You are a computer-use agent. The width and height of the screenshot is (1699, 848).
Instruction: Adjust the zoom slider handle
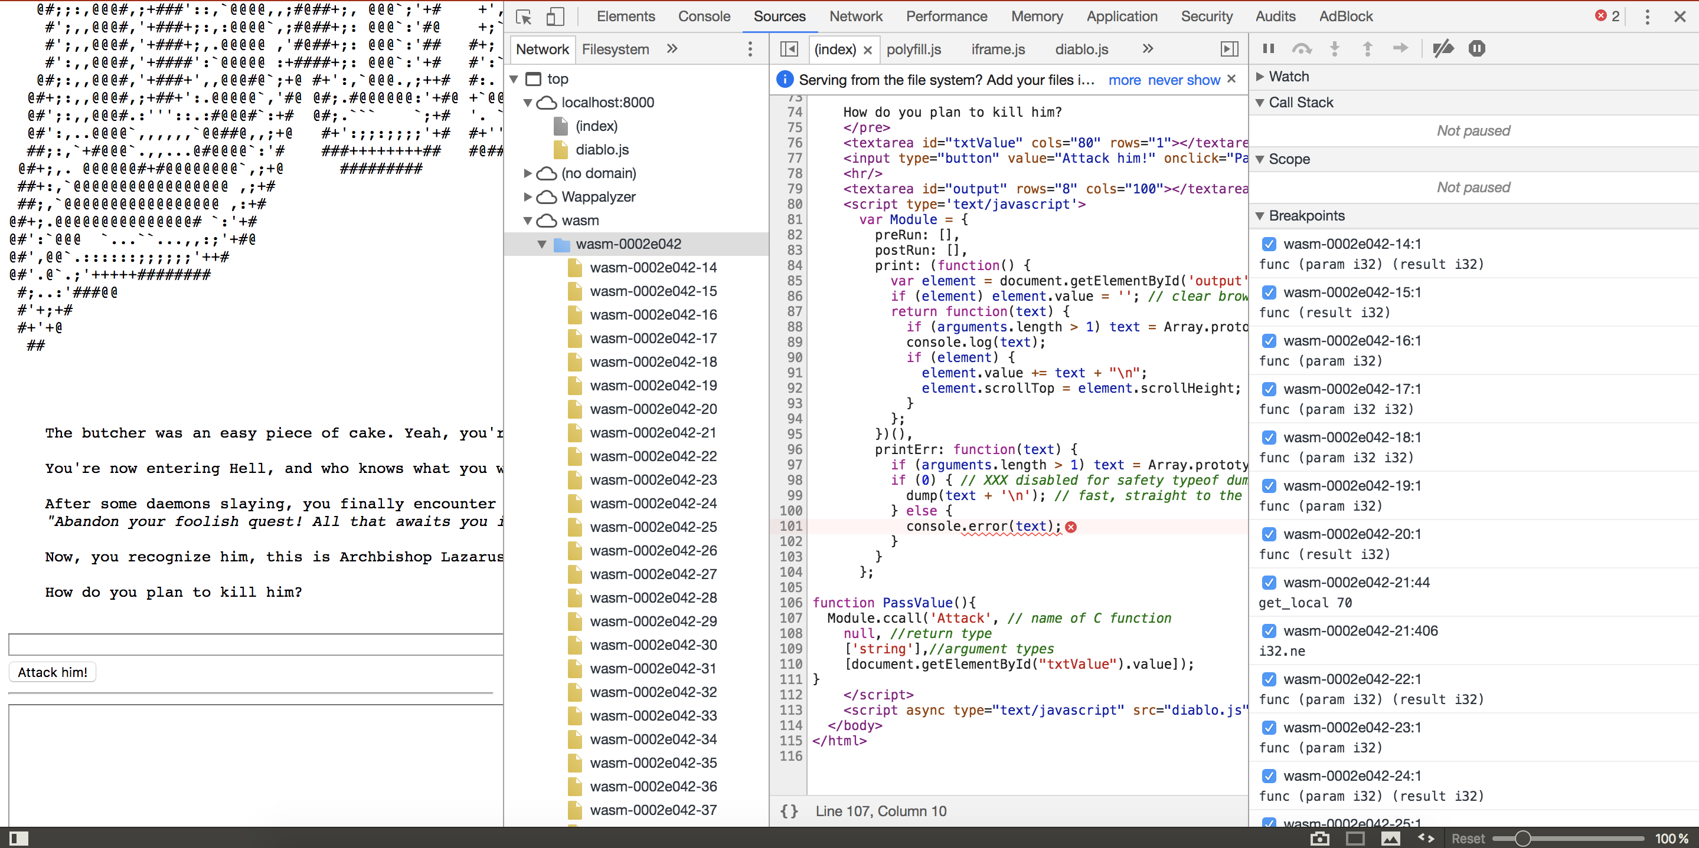click(1522, 838)
